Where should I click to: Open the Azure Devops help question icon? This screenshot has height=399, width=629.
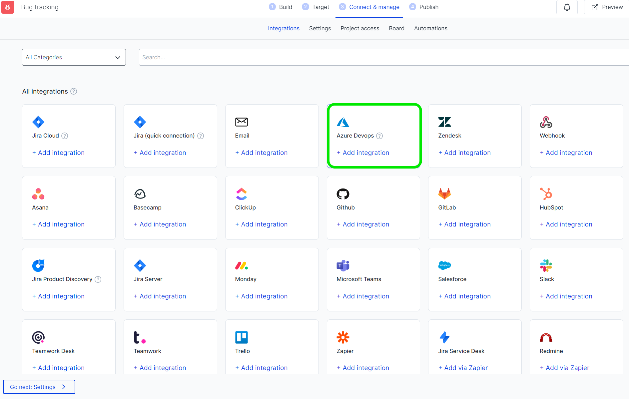[x=379, y=136]
